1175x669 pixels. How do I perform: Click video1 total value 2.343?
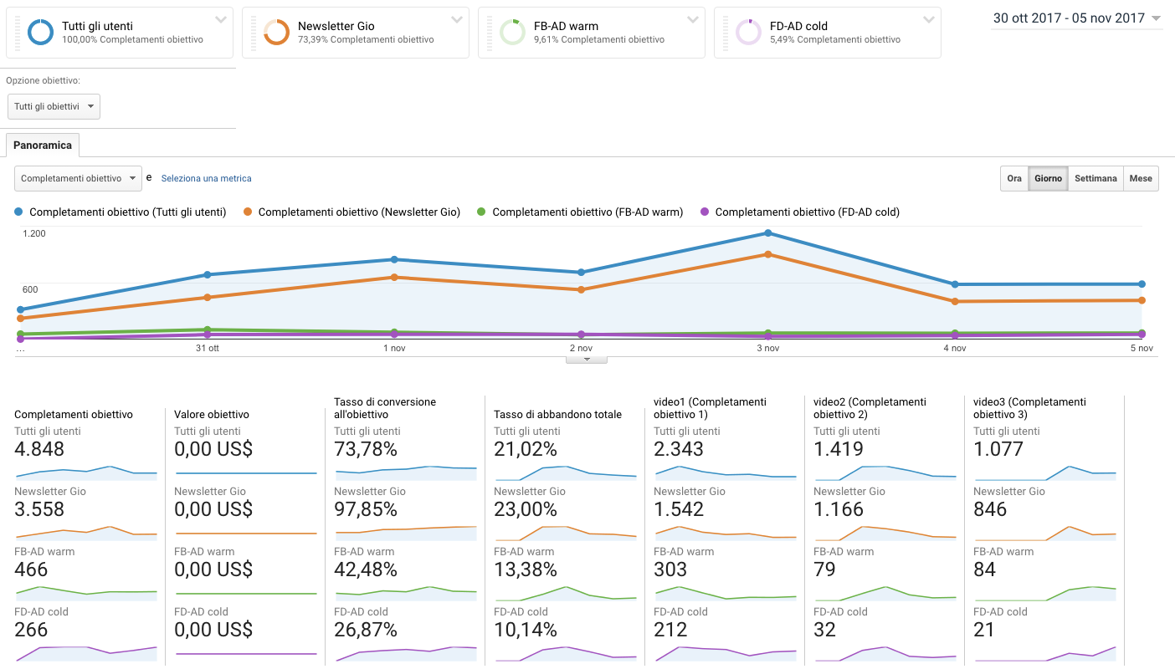pos(679,449)
